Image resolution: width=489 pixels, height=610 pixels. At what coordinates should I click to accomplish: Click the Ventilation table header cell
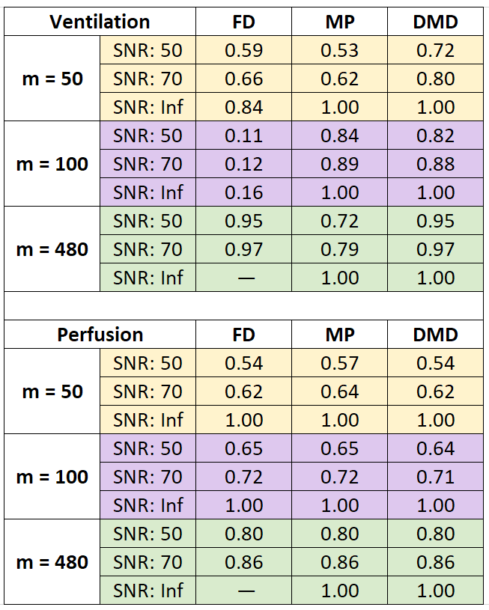pos(100,22)
